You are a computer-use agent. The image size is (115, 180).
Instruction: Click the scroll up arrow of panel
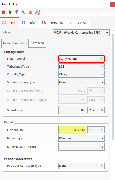click(x=113, y=30)
